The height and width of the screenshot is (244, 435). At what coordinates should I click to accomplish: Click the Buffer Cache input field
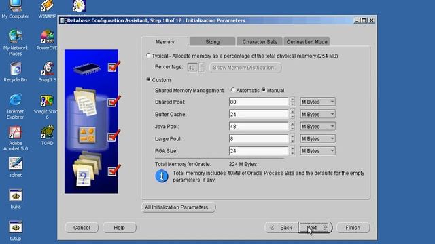click(x=259, y=114)
